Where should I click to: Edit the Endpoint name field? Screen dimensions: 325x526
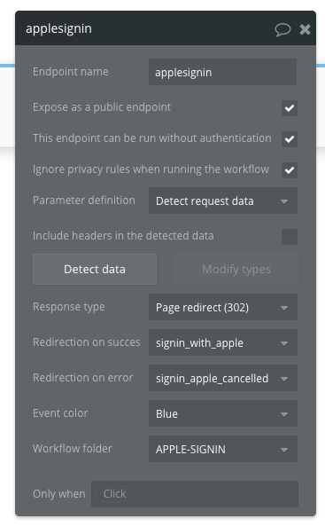[x=222, y=72]
